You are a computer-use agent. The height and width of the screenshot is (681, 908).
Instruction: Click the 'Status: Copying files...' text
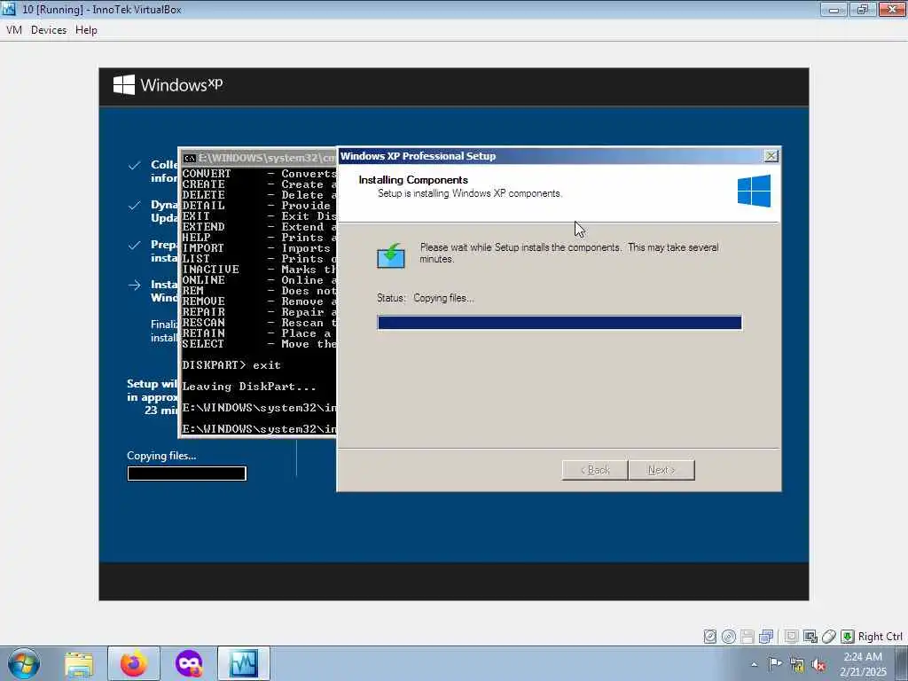425,298
